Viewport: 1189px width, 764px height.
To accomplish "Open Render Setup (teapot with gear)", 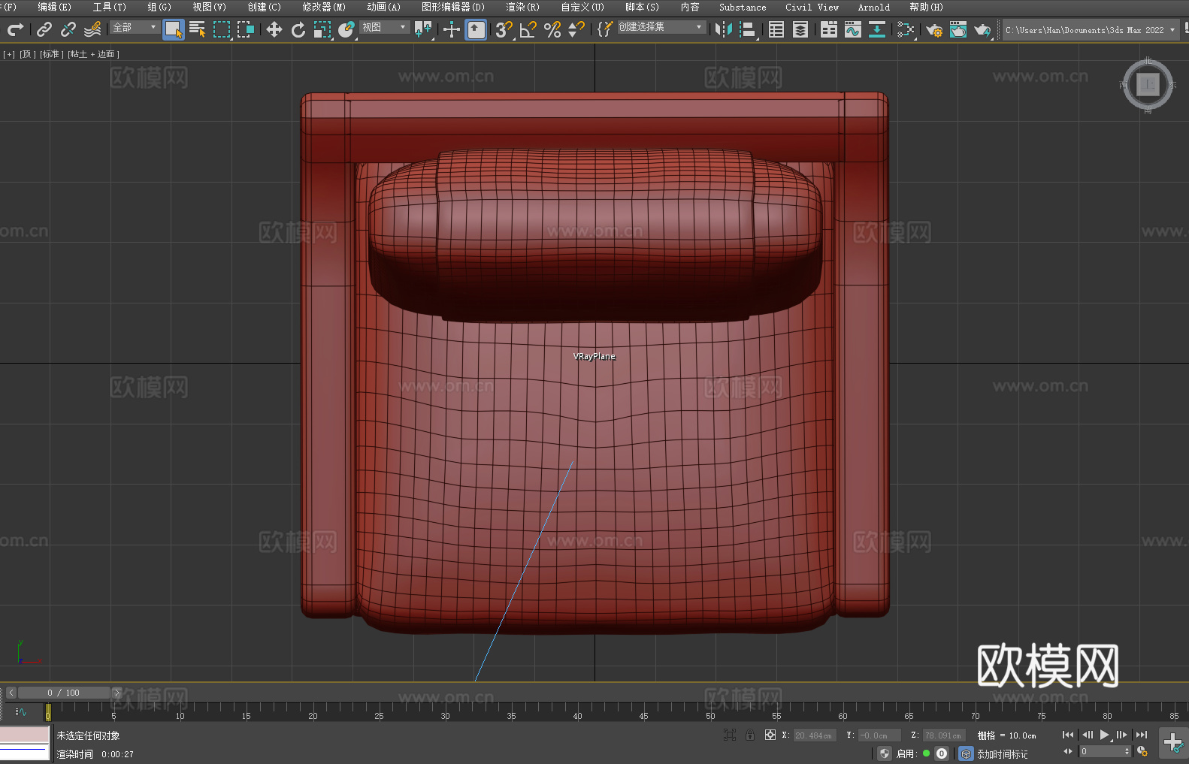I will click(934, 29).
